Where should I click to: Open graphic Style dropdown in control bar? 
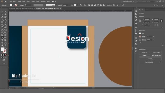pyautogui.click(x=77, y=5)
